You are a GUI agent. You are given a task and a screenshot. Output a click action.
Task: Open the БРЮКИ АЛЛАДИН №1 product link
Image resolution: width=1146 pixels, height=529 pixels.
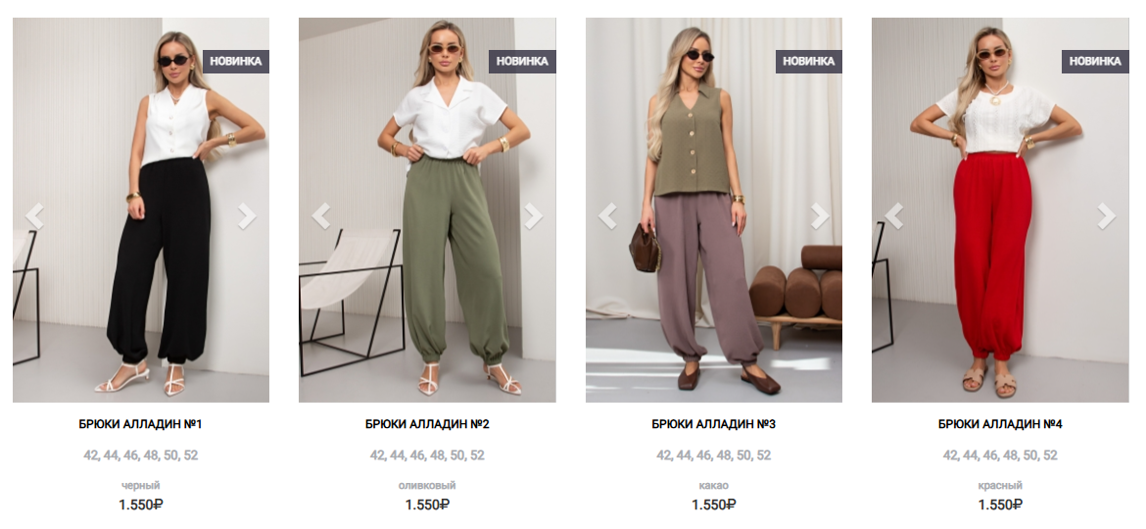point(140,424)
